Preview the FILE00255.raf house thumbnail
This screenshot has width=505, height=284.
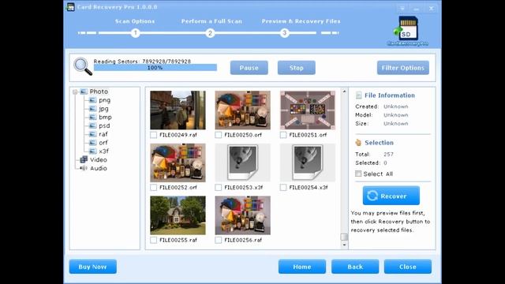coord(178,215)
